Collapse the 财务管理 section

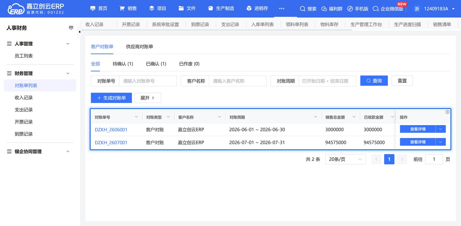coord(68,74)
